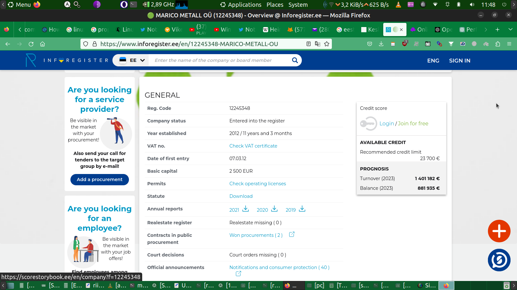
Task: Select the first entry date 07.03.12
Action: (238, 159)
